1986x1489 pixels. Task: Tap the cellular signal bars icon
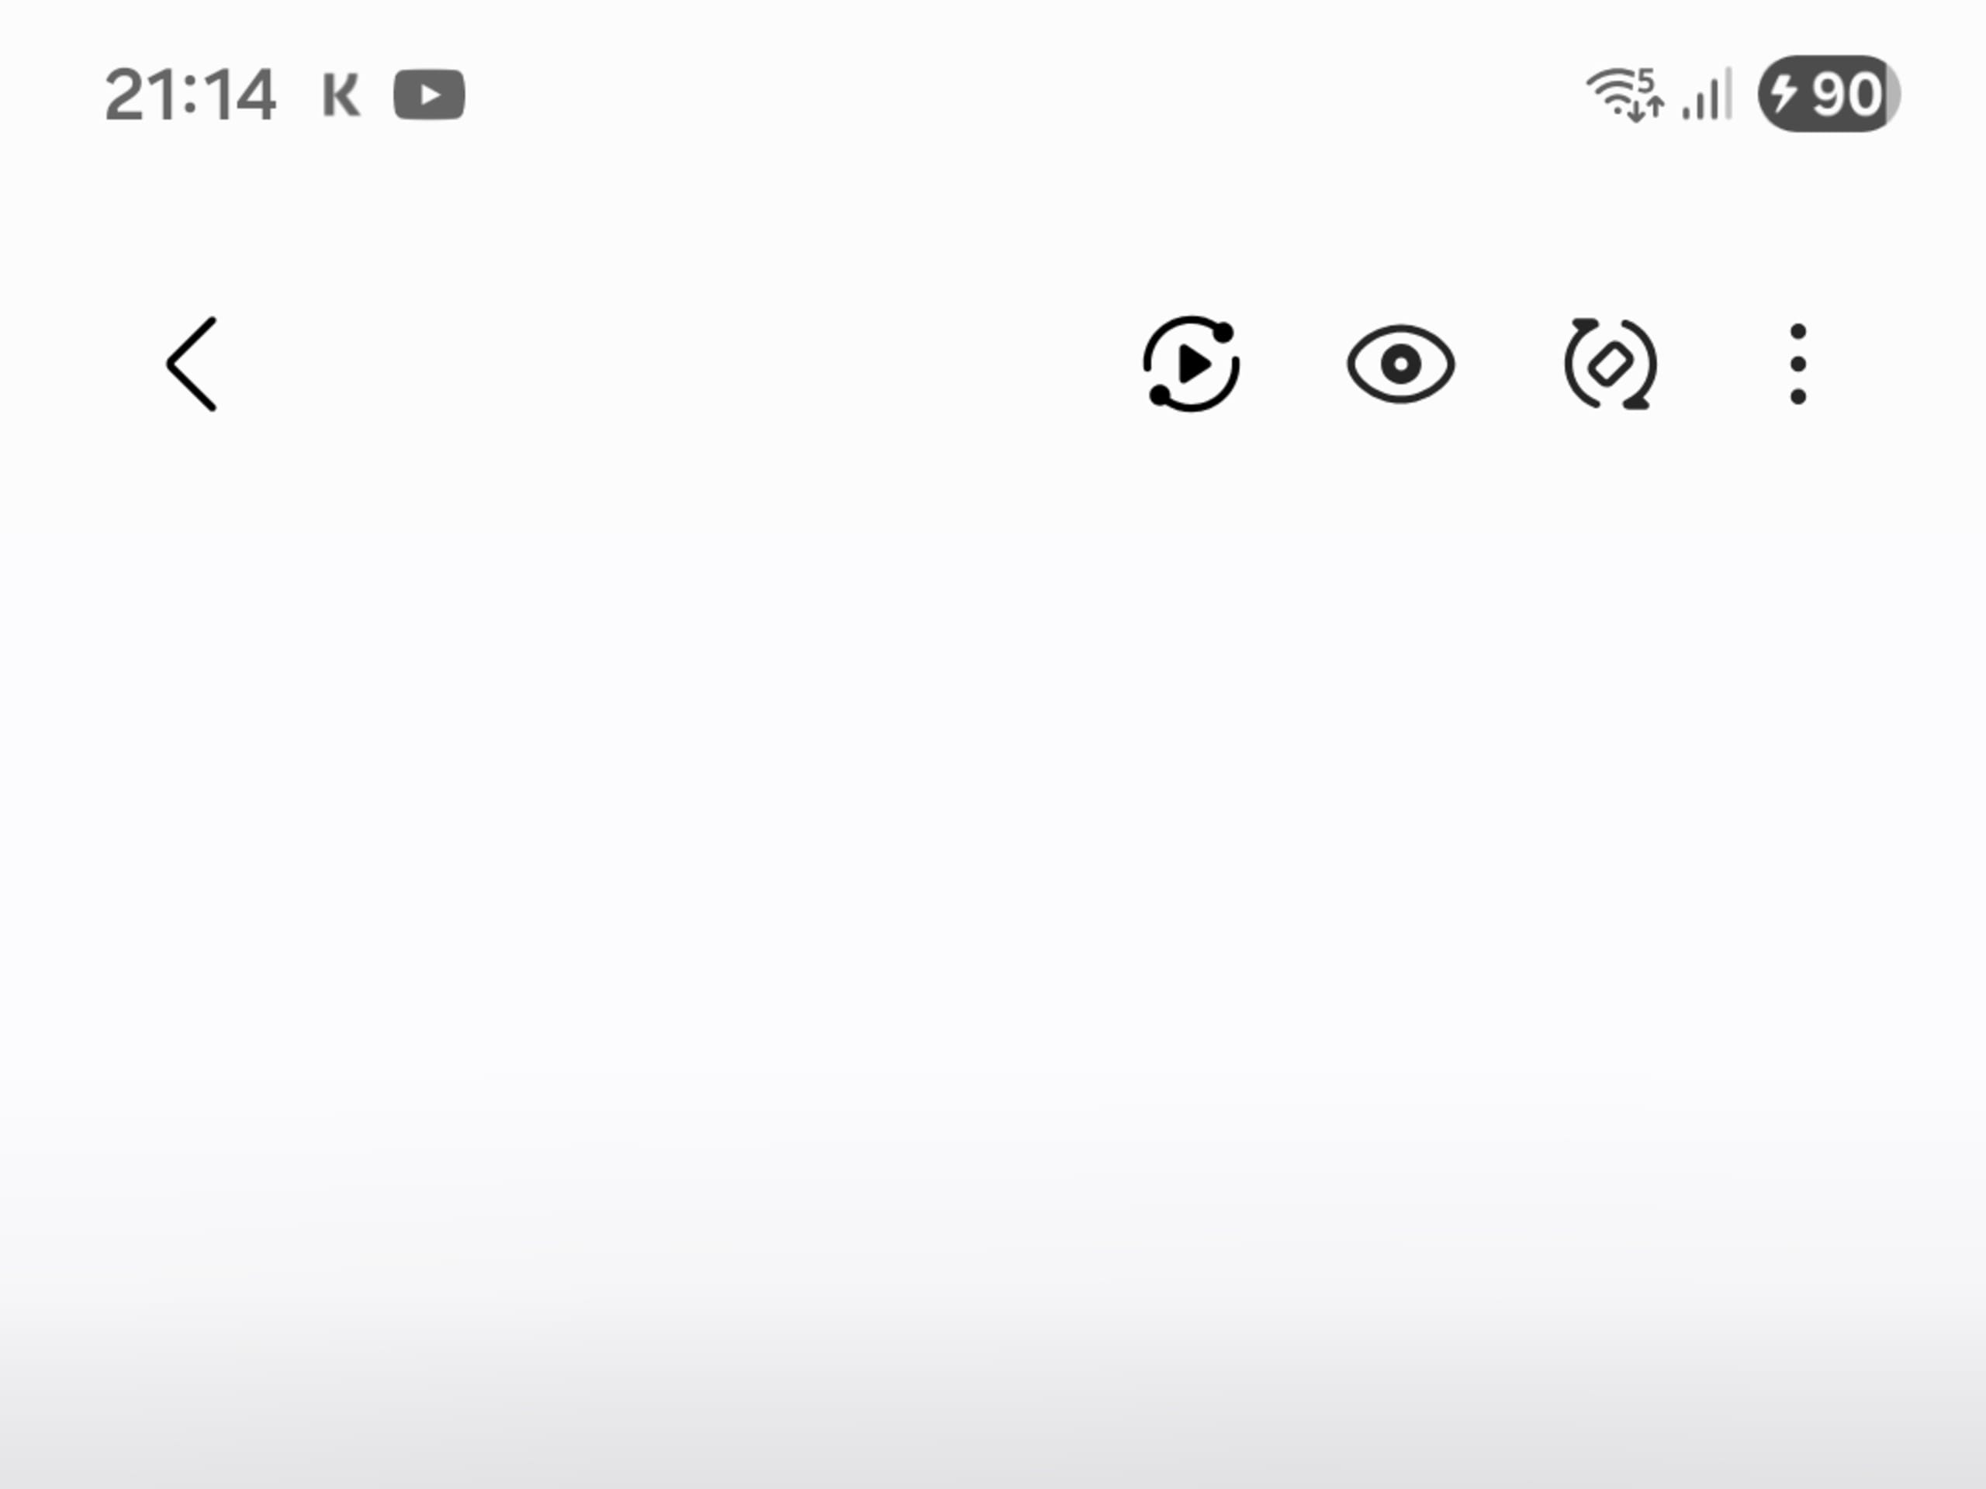(1707, 93)
